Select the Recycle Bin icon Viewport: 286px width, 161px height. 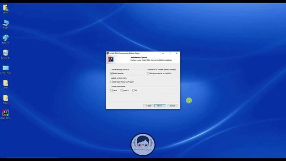(x=6, y=54)
